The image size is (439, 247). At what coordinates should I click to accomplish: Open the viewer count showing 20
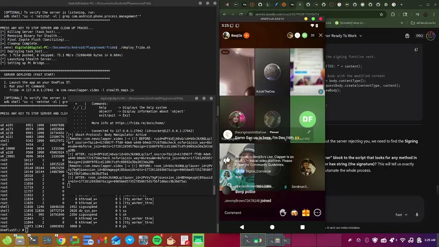pos(312,35)
